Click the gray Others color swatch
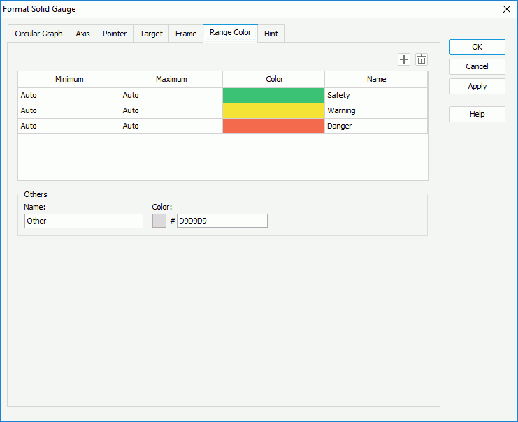518x422 pixels. [159, 221]
